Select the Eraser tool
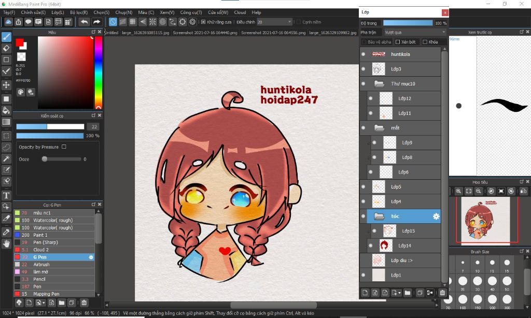The width and height of the screenshot is (531, 318). (x=6, y=48)
